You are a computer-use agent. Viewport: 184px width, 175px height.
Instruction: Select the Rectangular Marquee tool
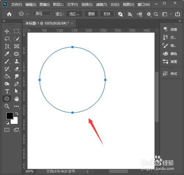pyautogui.click(x=17, y=31)
